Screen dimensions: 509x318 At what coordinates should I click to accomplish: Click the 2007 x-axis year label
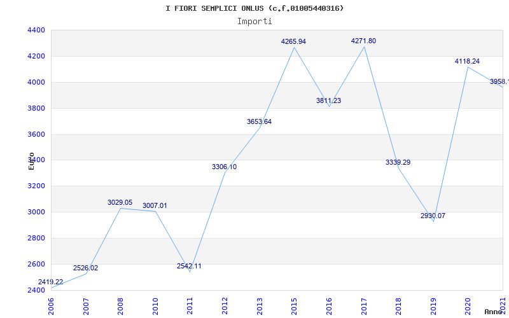(86, 306)
